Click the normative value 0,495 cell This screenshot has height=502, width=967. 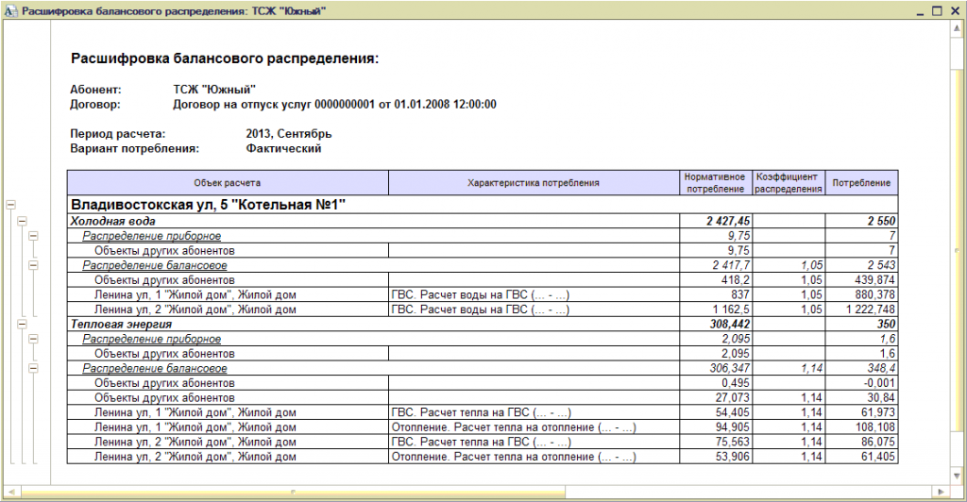click(716, 383)
